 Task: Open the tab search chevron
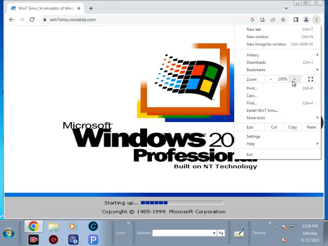[286, 8]
